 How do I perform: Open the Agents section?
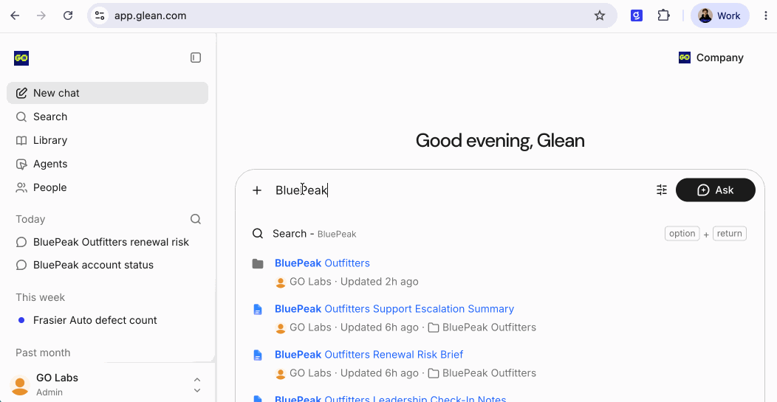tap(108, 164)
